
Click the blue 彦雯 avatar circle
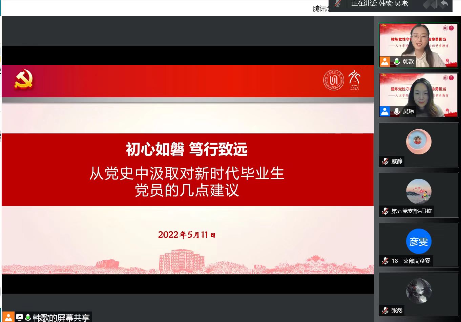[419, 241]
